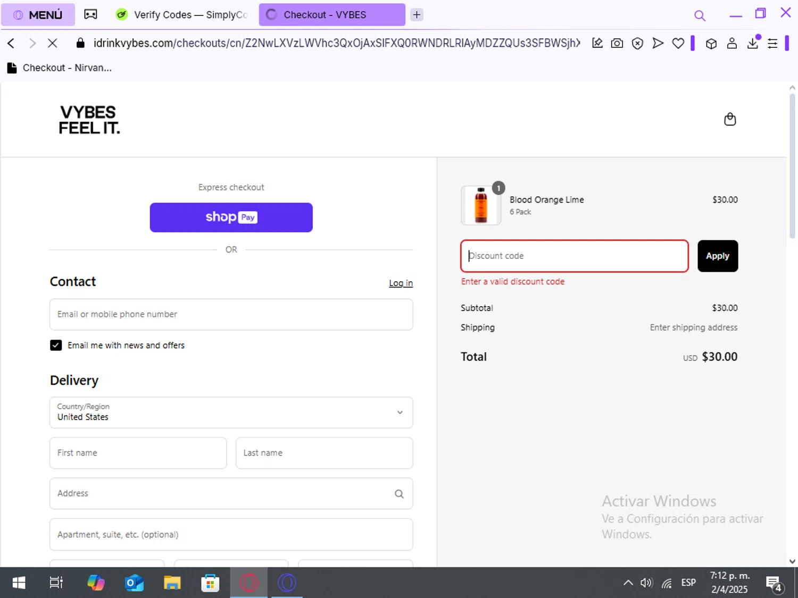The height and width of the screenshot is (598, 798).
Task: Click the Blood Orange Lime product thumbnail
Action: (x=481, y=205)
